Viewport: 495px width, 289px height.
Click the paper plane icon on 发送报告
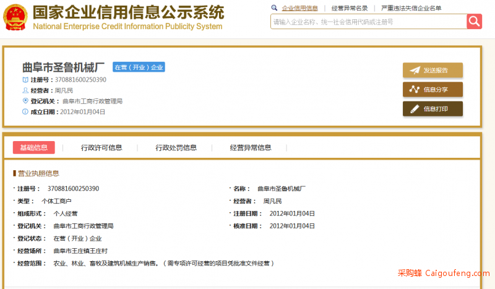point(415,70)
